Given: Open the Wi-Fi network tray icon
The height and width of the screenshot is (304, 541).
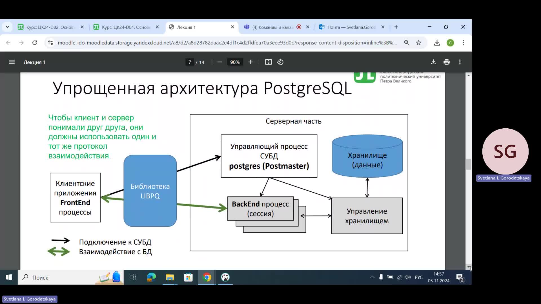Looking at the screenshot, I should (x=399, y=277).
